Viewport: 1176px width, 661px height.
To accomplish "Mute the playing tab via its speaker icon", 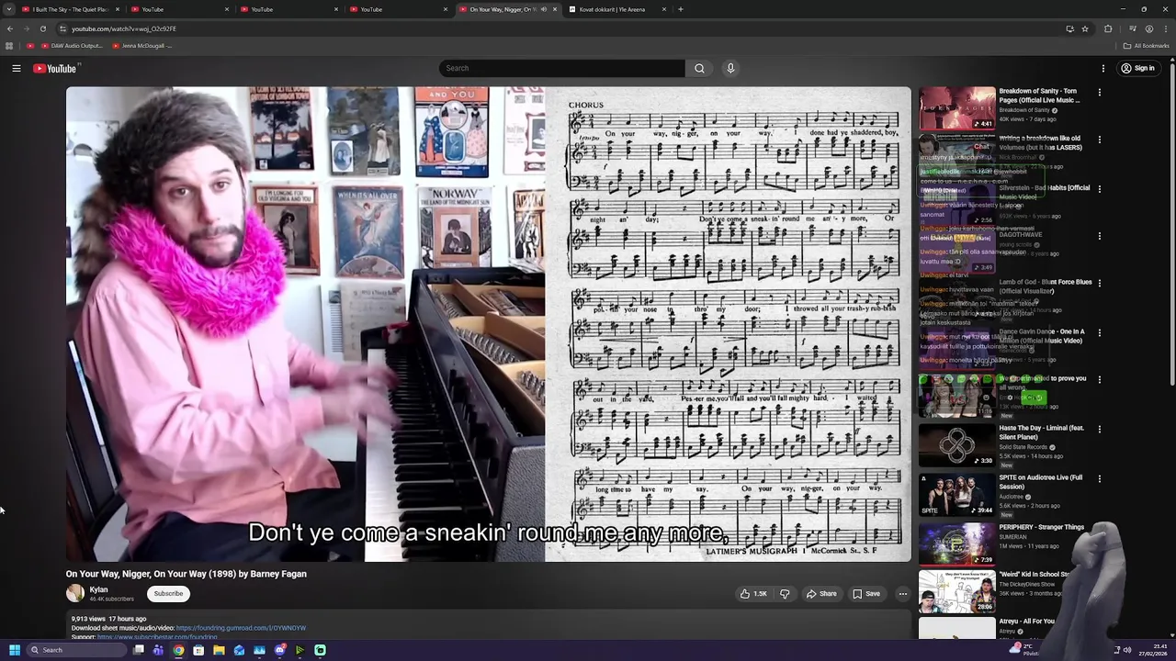I will click(543, 9).
